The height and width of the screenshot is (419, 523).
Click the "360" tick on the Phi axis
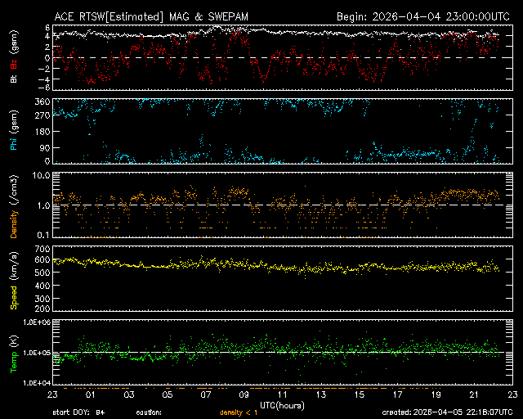coord(42,101)
